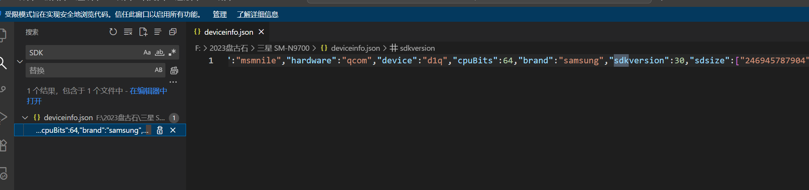Switch results to tree view
The width and height of the screenshot is (809, 190).
(x=158, y=32)
